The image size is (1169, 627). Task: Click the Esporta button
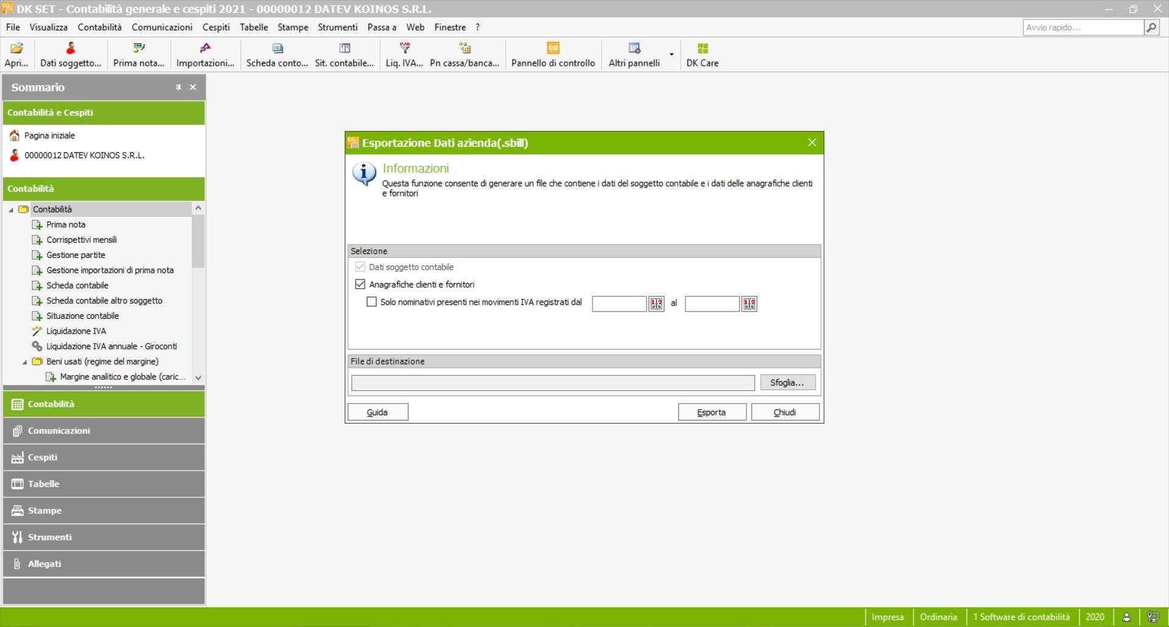pyautogui.click(x=712, y=412)
